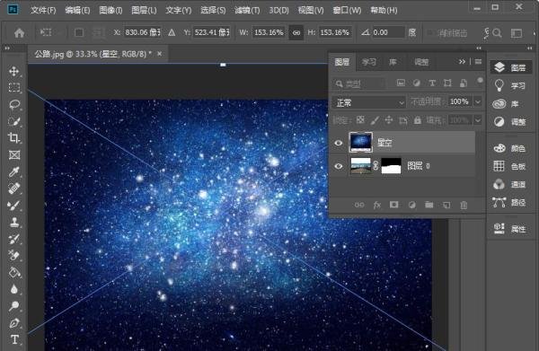Toggle relative positioning triangle for reference point
The width and height of the screenshot is (539, 351).
pos(172,32)
